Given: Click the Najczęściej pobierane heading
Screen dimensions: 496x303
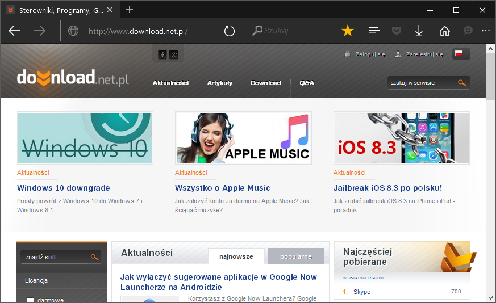Looking at the screenshot, I should click(x=368, y=256).
